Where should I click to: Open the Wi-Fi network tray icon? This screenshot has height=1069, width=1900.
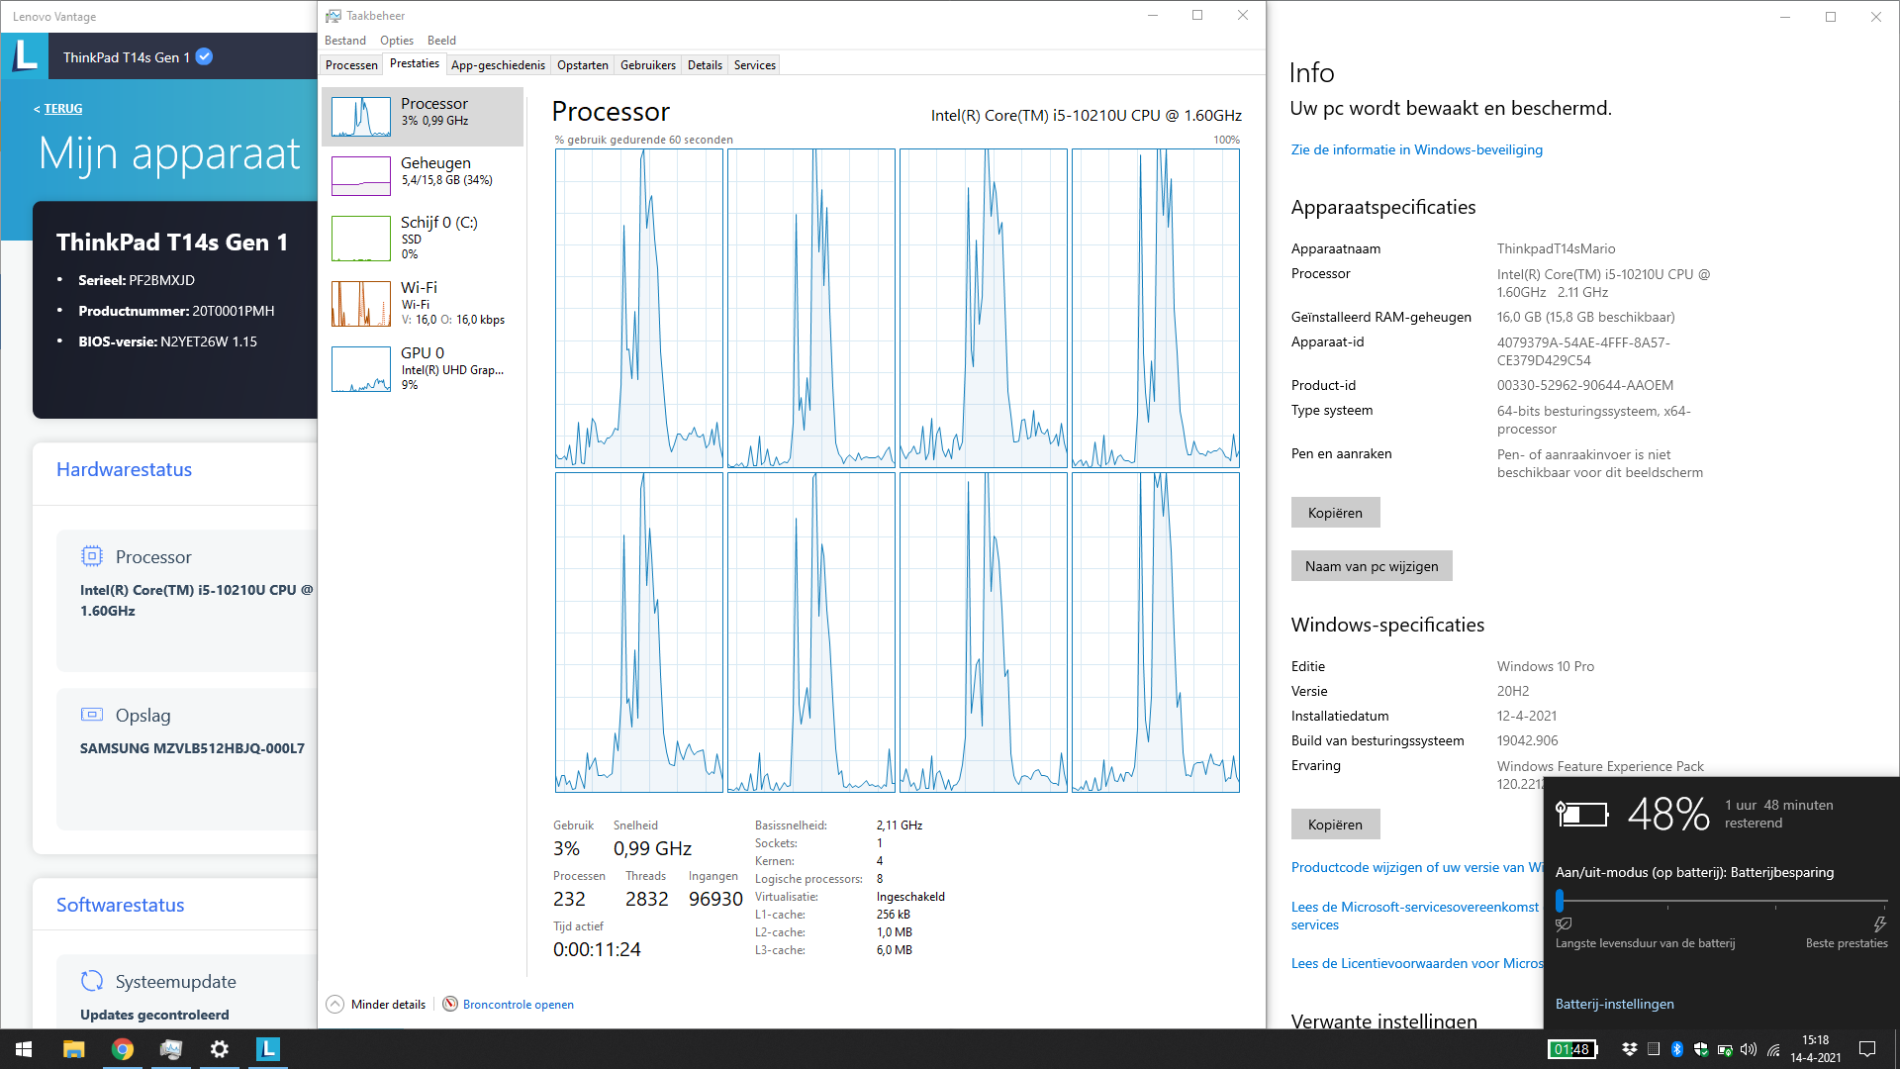(x=1773, y=1049)
